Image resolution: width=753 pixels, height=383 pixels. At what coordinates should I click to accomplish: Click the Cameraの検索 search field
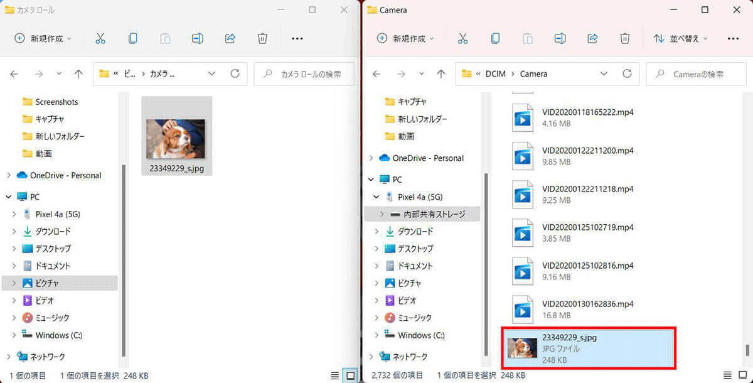[697, 74]
